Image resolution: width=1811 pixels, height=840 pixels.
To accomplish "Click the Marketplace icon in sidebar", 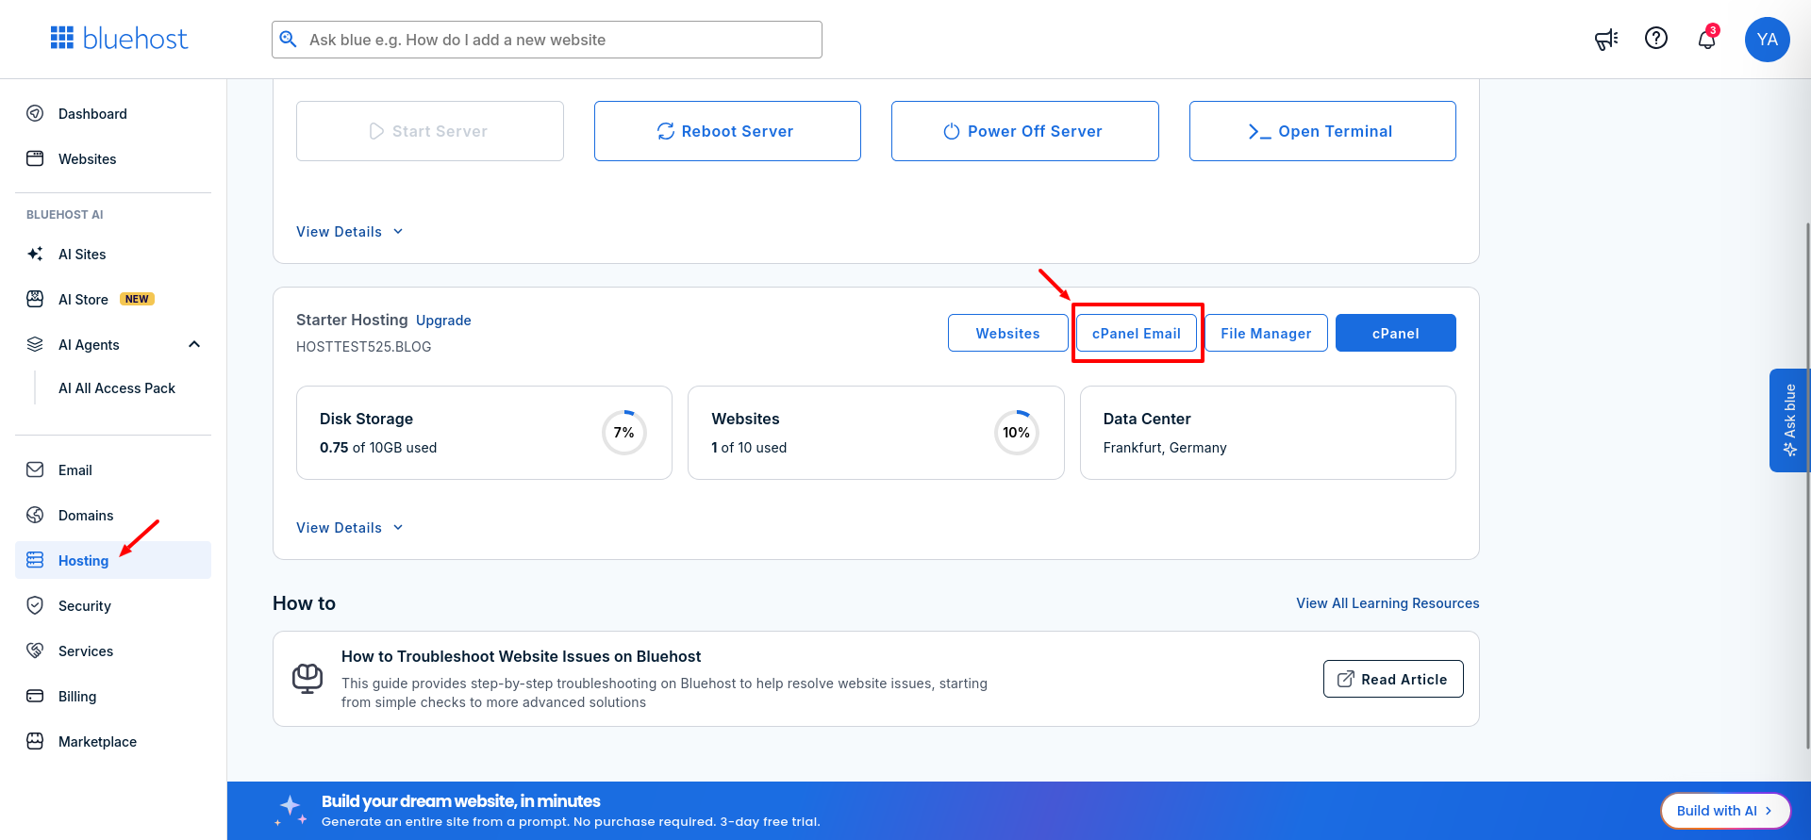I will point(35,741).
